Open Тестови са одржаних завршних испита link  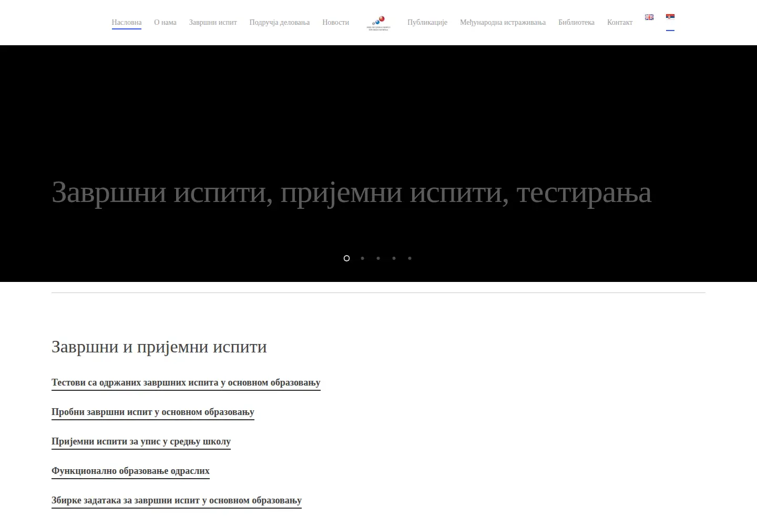coord(186,383)
